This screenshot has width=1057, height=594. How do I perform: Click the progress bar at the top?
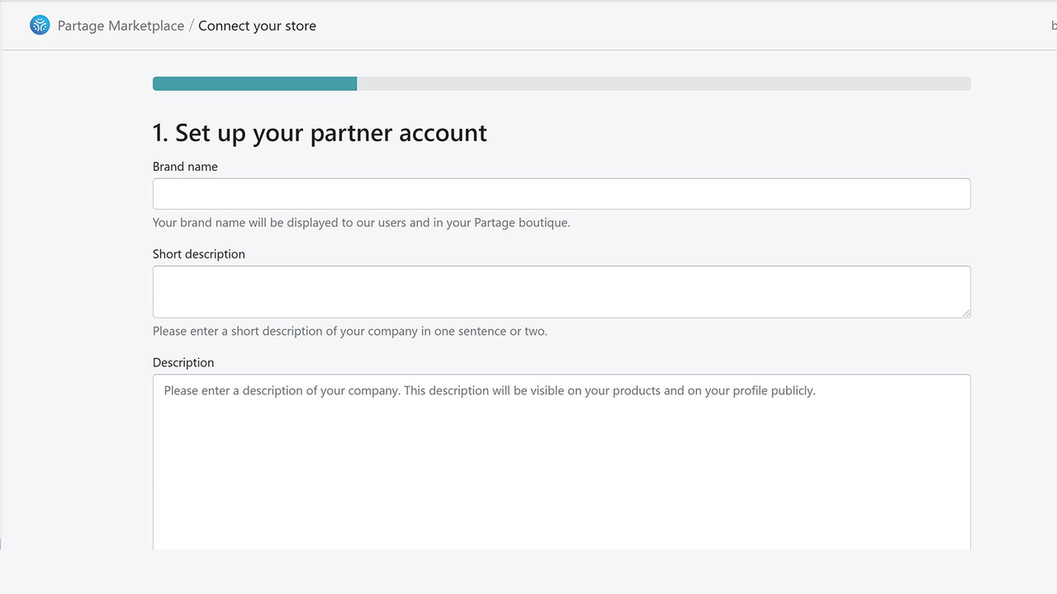(562, 83)
